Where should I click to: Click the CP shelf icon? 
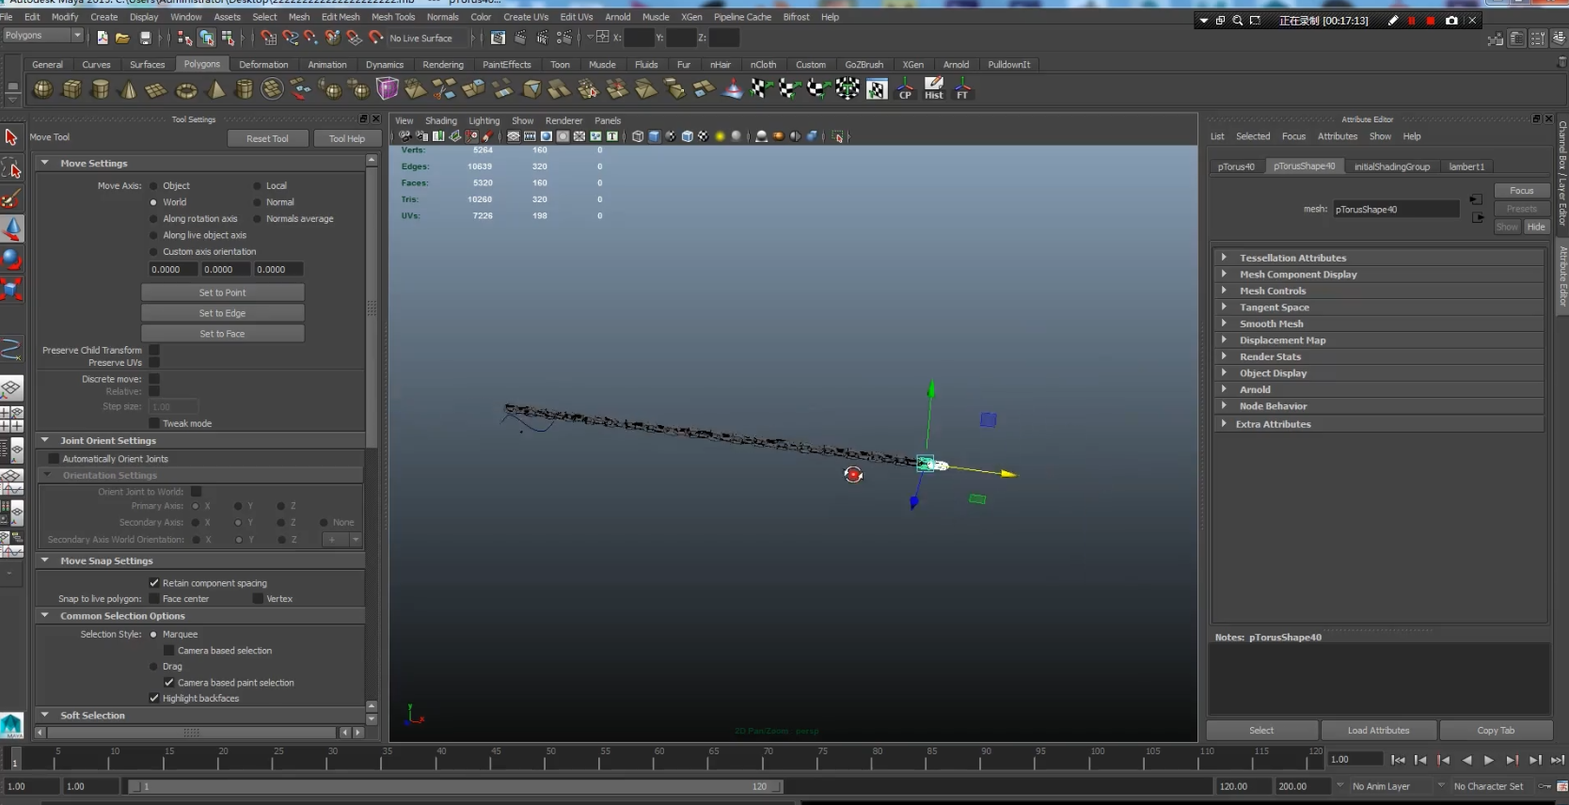(x=905, y=89)
